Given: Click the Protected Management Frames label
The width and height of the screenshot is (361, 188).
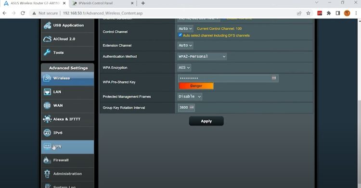Looking at the screenshot, I should (x=127, y=97).
